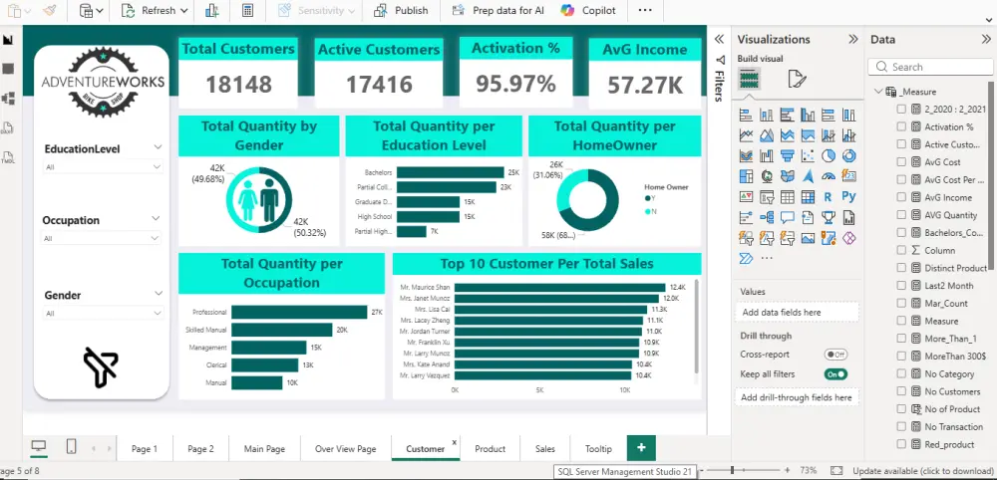Switch to the Main Page tab
Screen dimensions: 997x480
tap(264, 448)
